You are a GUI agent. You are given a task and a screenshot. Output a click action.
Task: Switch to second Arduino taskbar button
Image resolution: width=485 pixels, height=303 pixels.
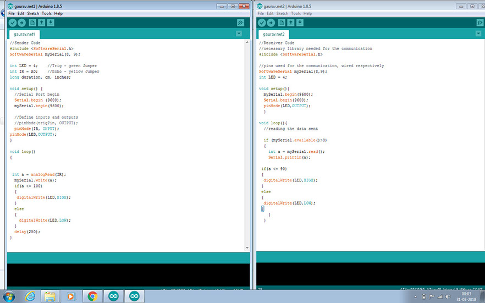tap(134, 296)
